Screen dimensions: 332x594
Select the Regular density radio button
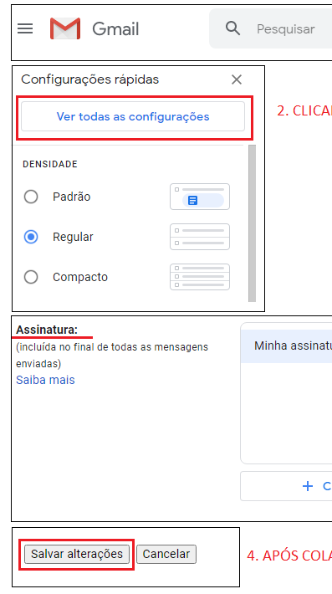[31, 237]
